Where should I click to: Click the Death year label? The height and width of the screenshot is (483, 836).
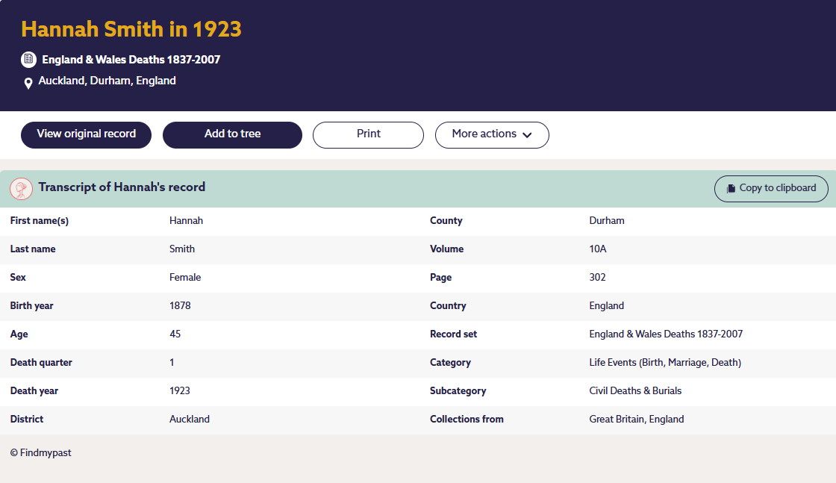[34, 390]
